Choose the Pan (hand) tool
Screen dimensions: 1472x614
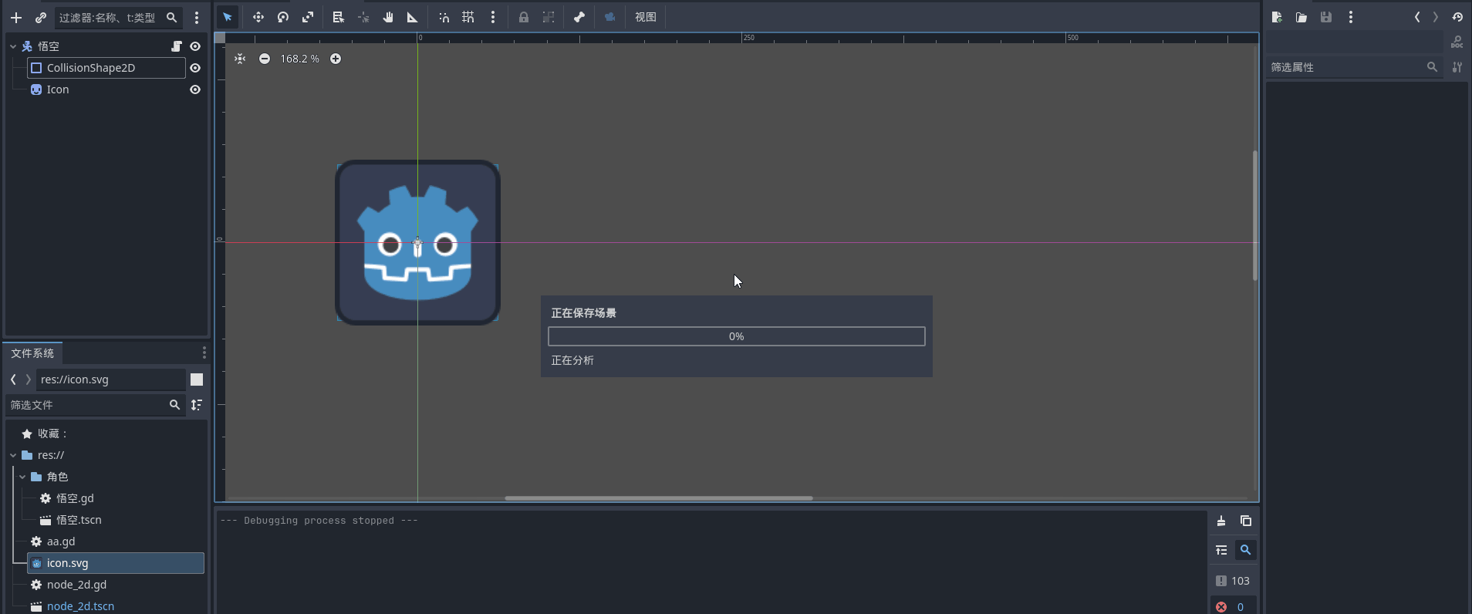pyautogui.click(x=388, y=17)
